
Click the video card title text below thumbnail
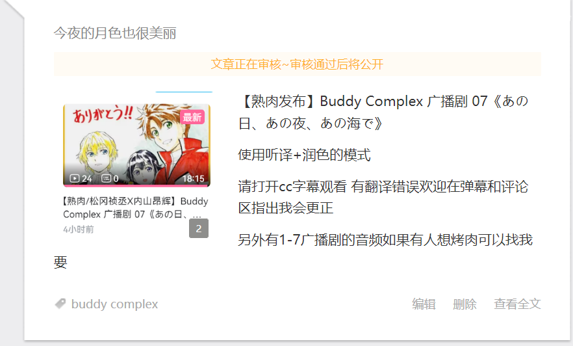coord(136,207)
